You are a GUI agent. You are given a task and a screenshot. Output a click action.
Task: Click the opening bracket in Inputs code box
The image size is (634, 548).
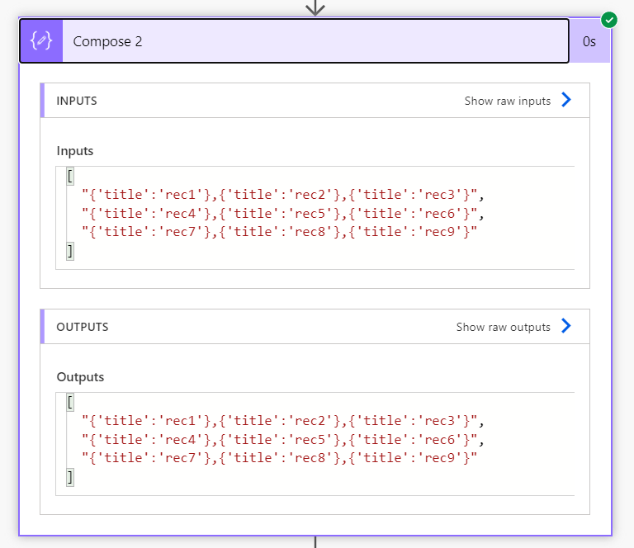coord(70,176)
